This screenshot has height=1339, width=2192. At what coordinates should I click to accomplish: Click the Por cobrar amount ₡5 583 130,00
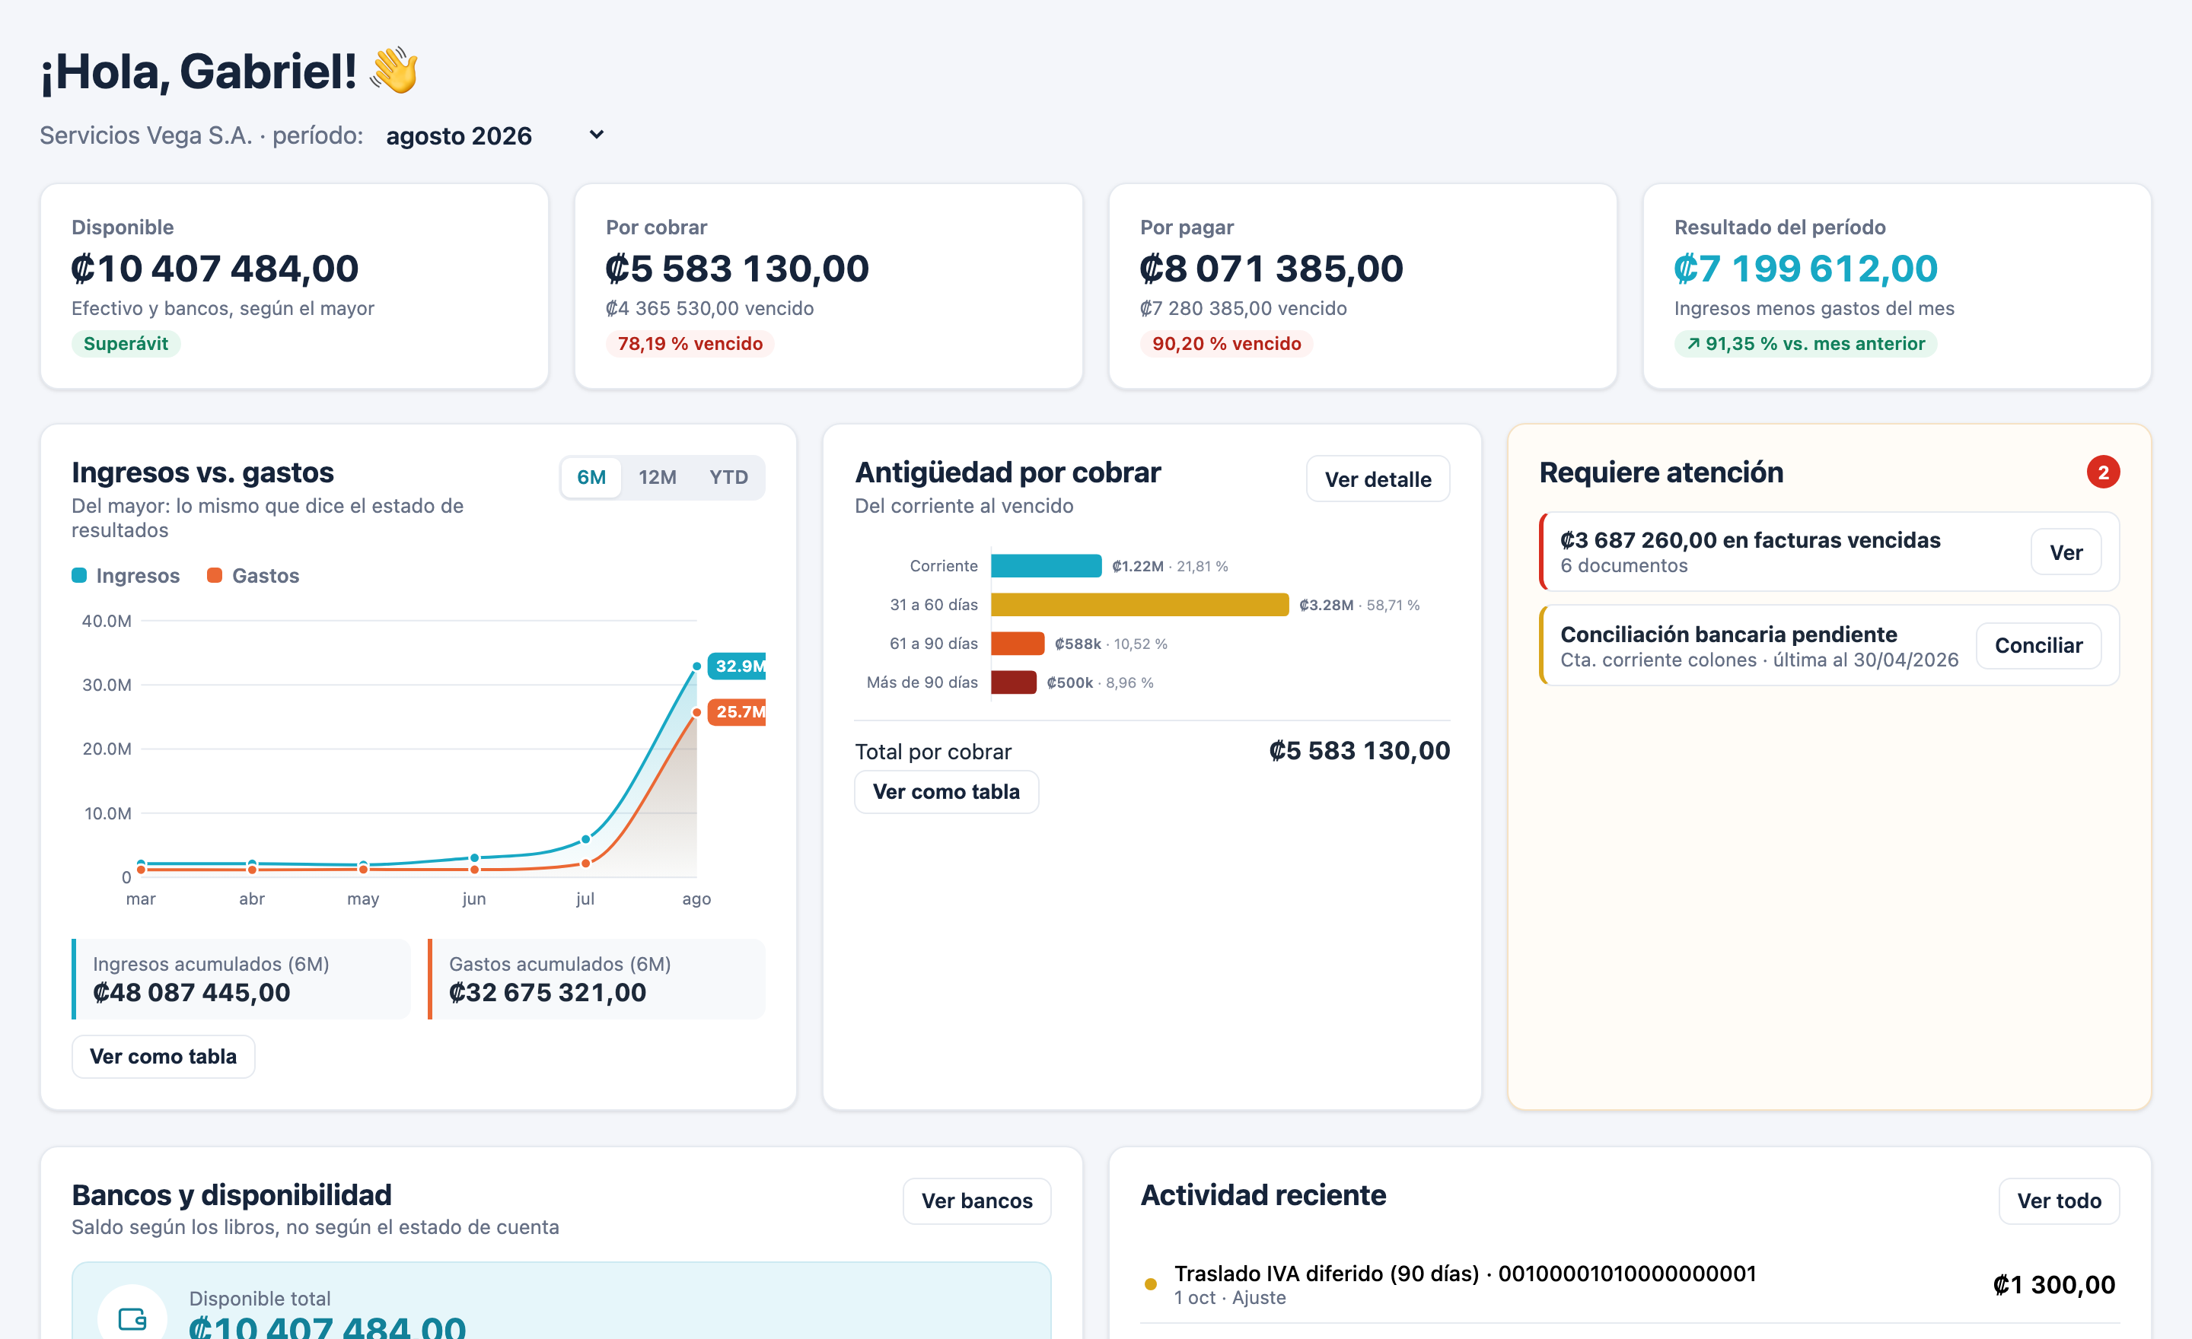click(x=738, y=269)
